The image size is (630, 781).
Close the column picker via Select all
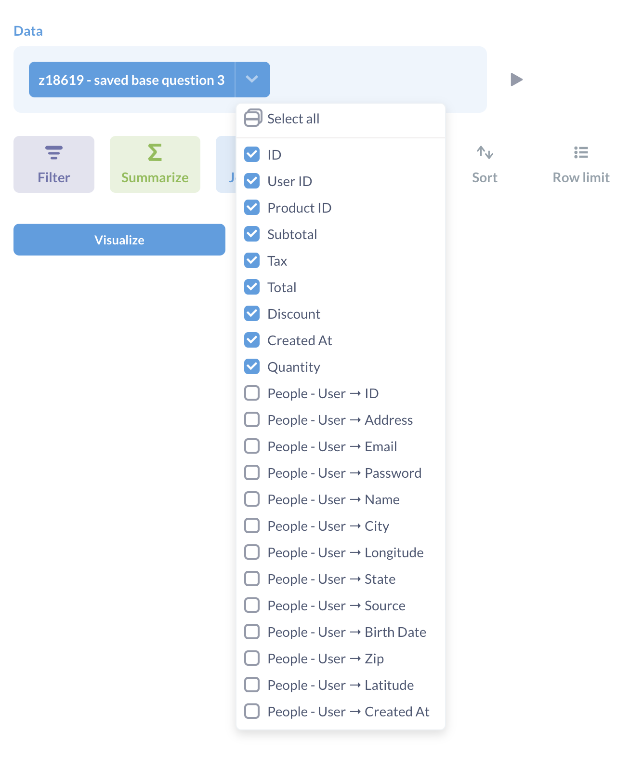[293, 118]
